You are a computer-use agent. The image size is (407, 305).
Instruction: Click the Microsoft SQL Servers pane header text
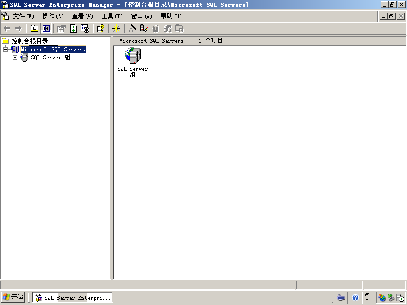[151, 41]
